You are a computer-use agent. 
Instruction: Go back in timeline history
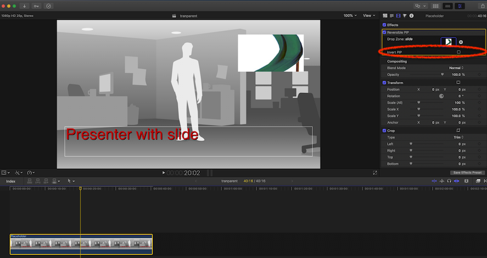pos(196,181)
